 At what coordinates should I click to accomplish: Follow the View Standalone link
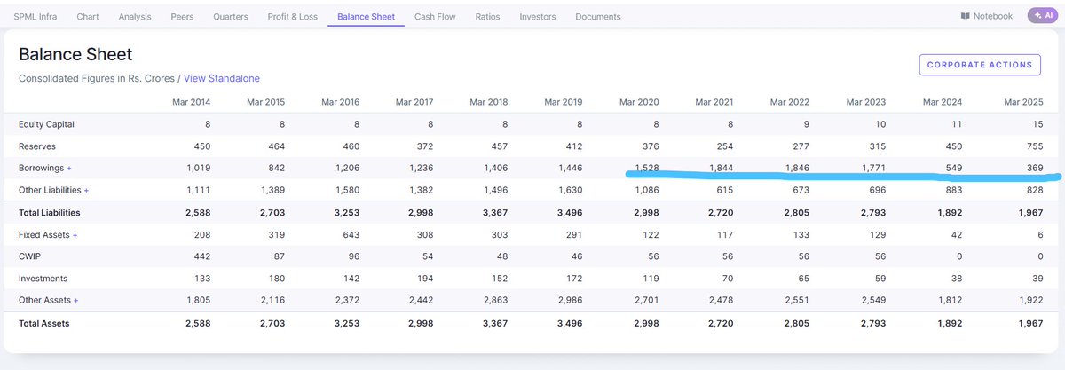[x=222, y=78]
